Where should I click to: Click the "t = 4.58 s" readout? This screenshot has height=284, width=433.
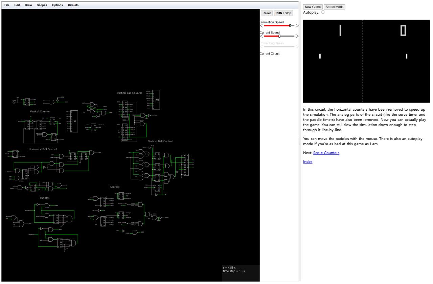[229, 268]
